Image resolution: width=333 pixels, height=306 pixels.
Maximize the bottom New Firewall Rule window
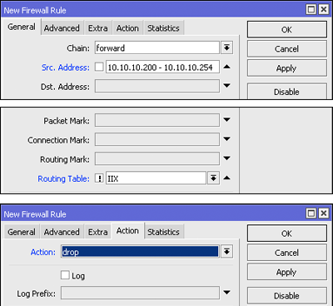tap(311, 213)
